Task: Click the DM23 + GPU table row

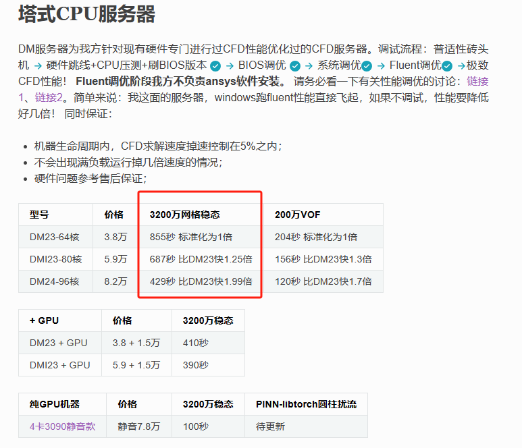Action: click(58, 343)
